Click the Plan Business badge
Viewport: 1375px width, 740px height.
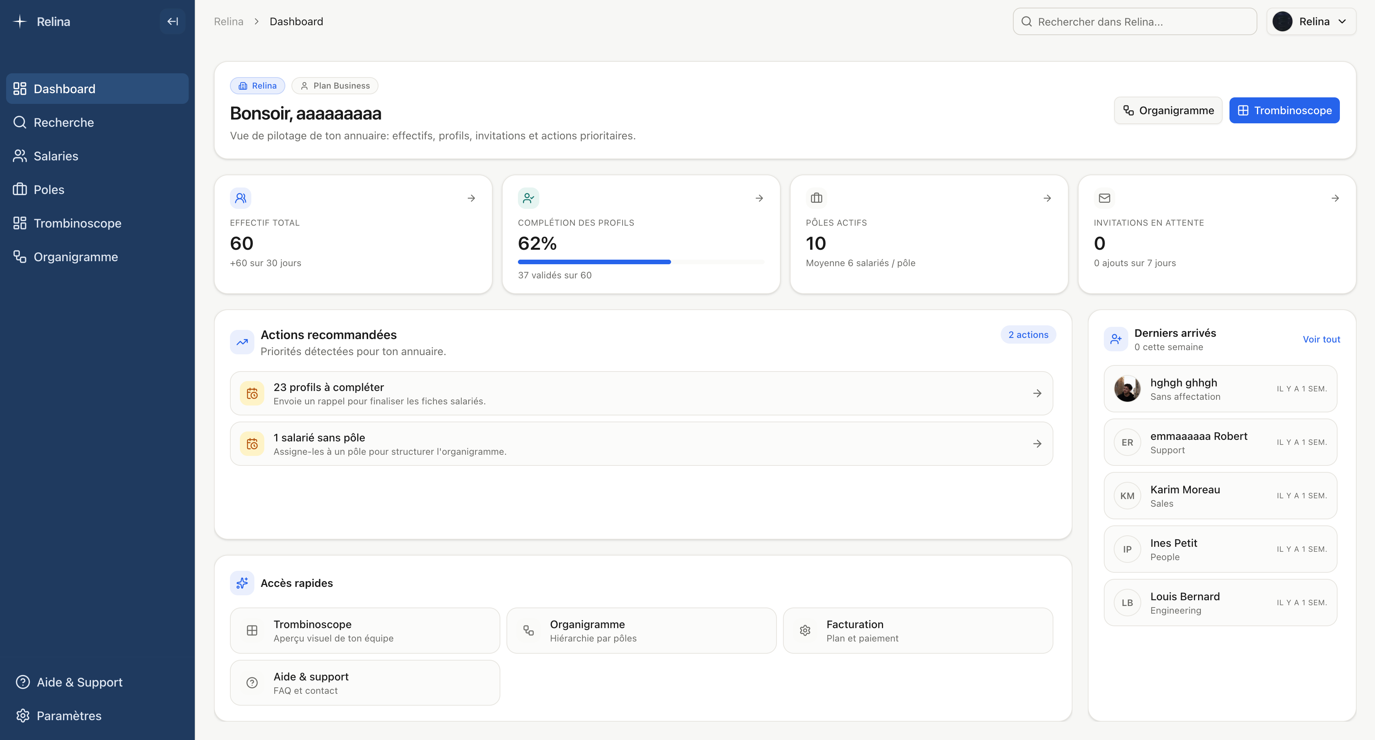335,86
